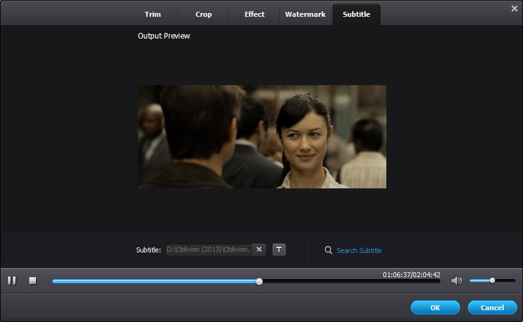Viewport: 523px width, 322px height.
Task: Click the volume slider knob
Action: (x=493, y=280)
